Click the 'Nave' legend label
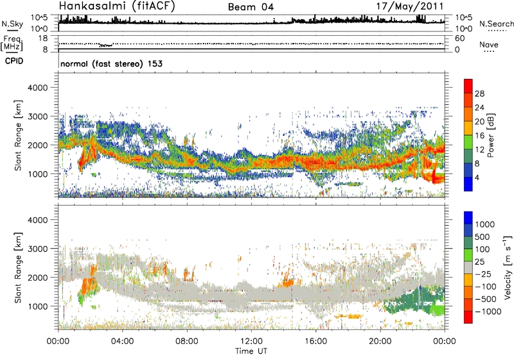The image size is (514, 355). pos(489,44)
